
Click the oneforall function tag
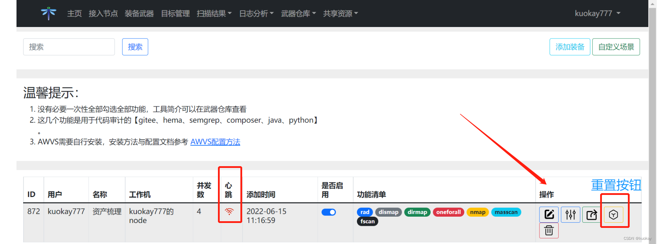point(449,212)
